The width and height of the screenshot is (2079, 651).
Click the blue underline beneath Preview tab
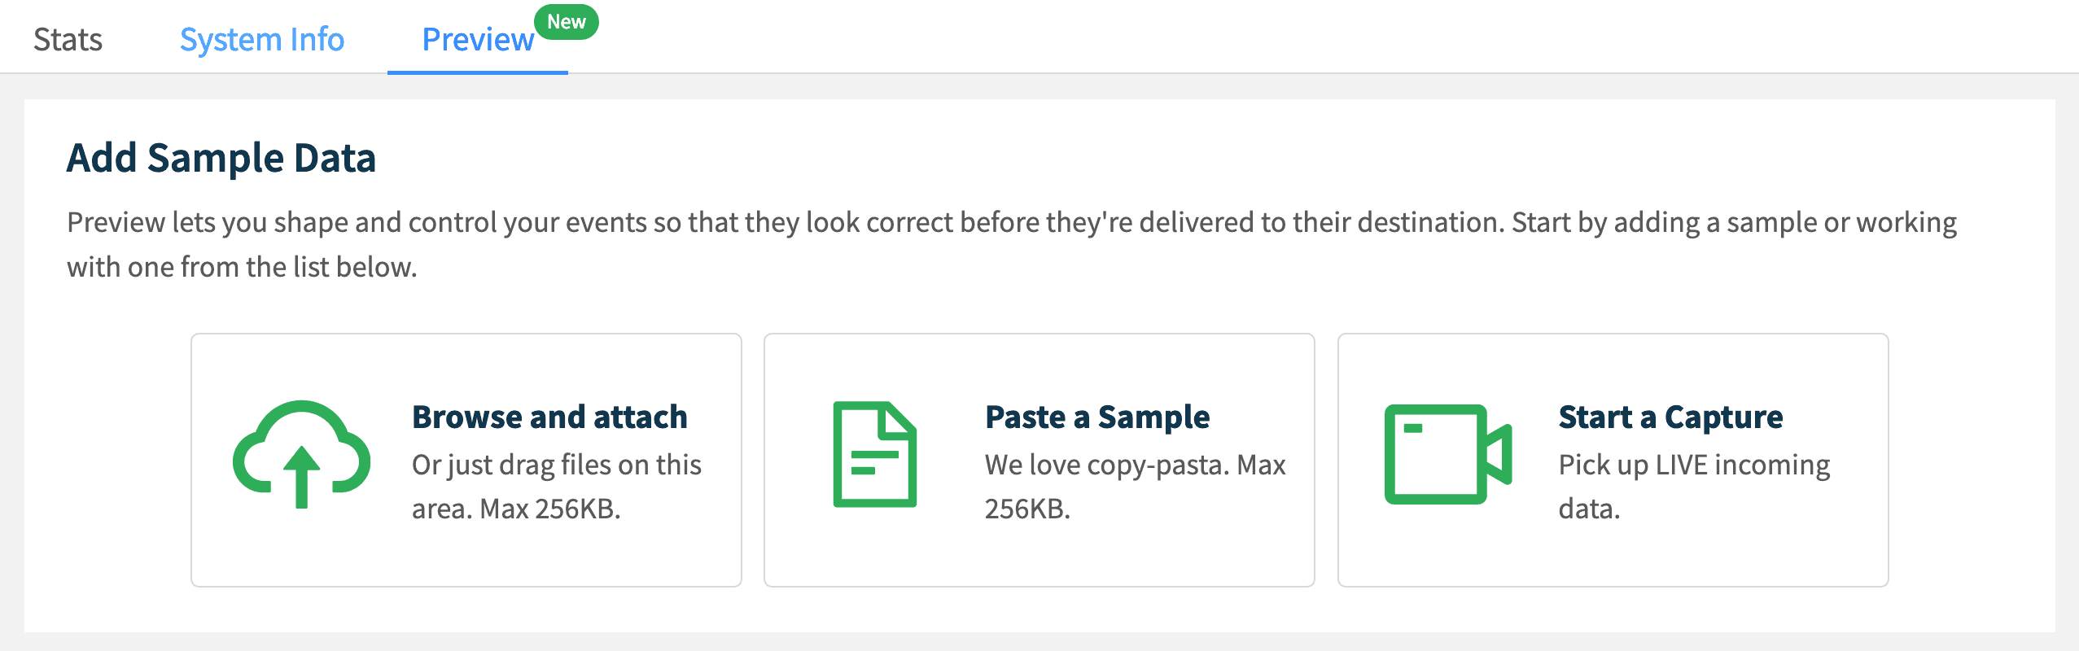point(478,72)
